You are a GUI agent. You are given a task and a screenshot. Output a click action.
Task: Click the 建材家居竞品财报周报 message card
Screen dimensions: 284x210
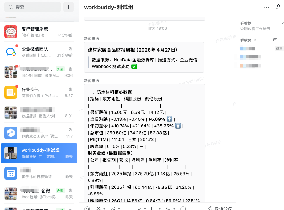pos(144,58)
